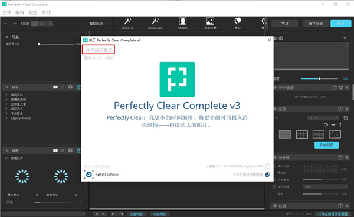This screenshot has height=217, width=354.
Task: Open the 智能自动 dropdown in toolbar
Action: pos(100,24)
